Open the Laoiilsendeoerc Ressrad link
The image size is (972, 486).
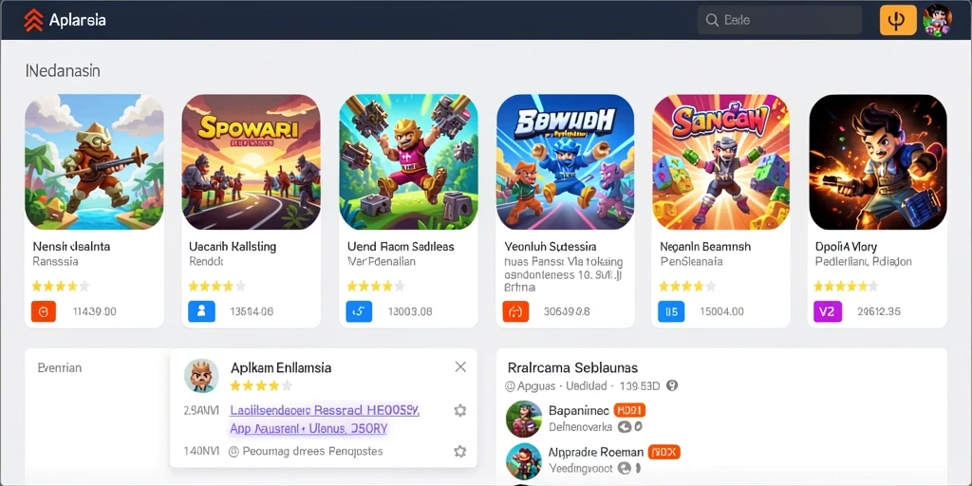pos(325,410)
